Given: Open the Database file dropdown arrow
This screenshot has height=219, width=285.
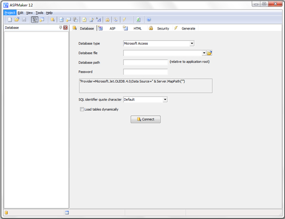Looking at the screenshot, I should 204,53.
